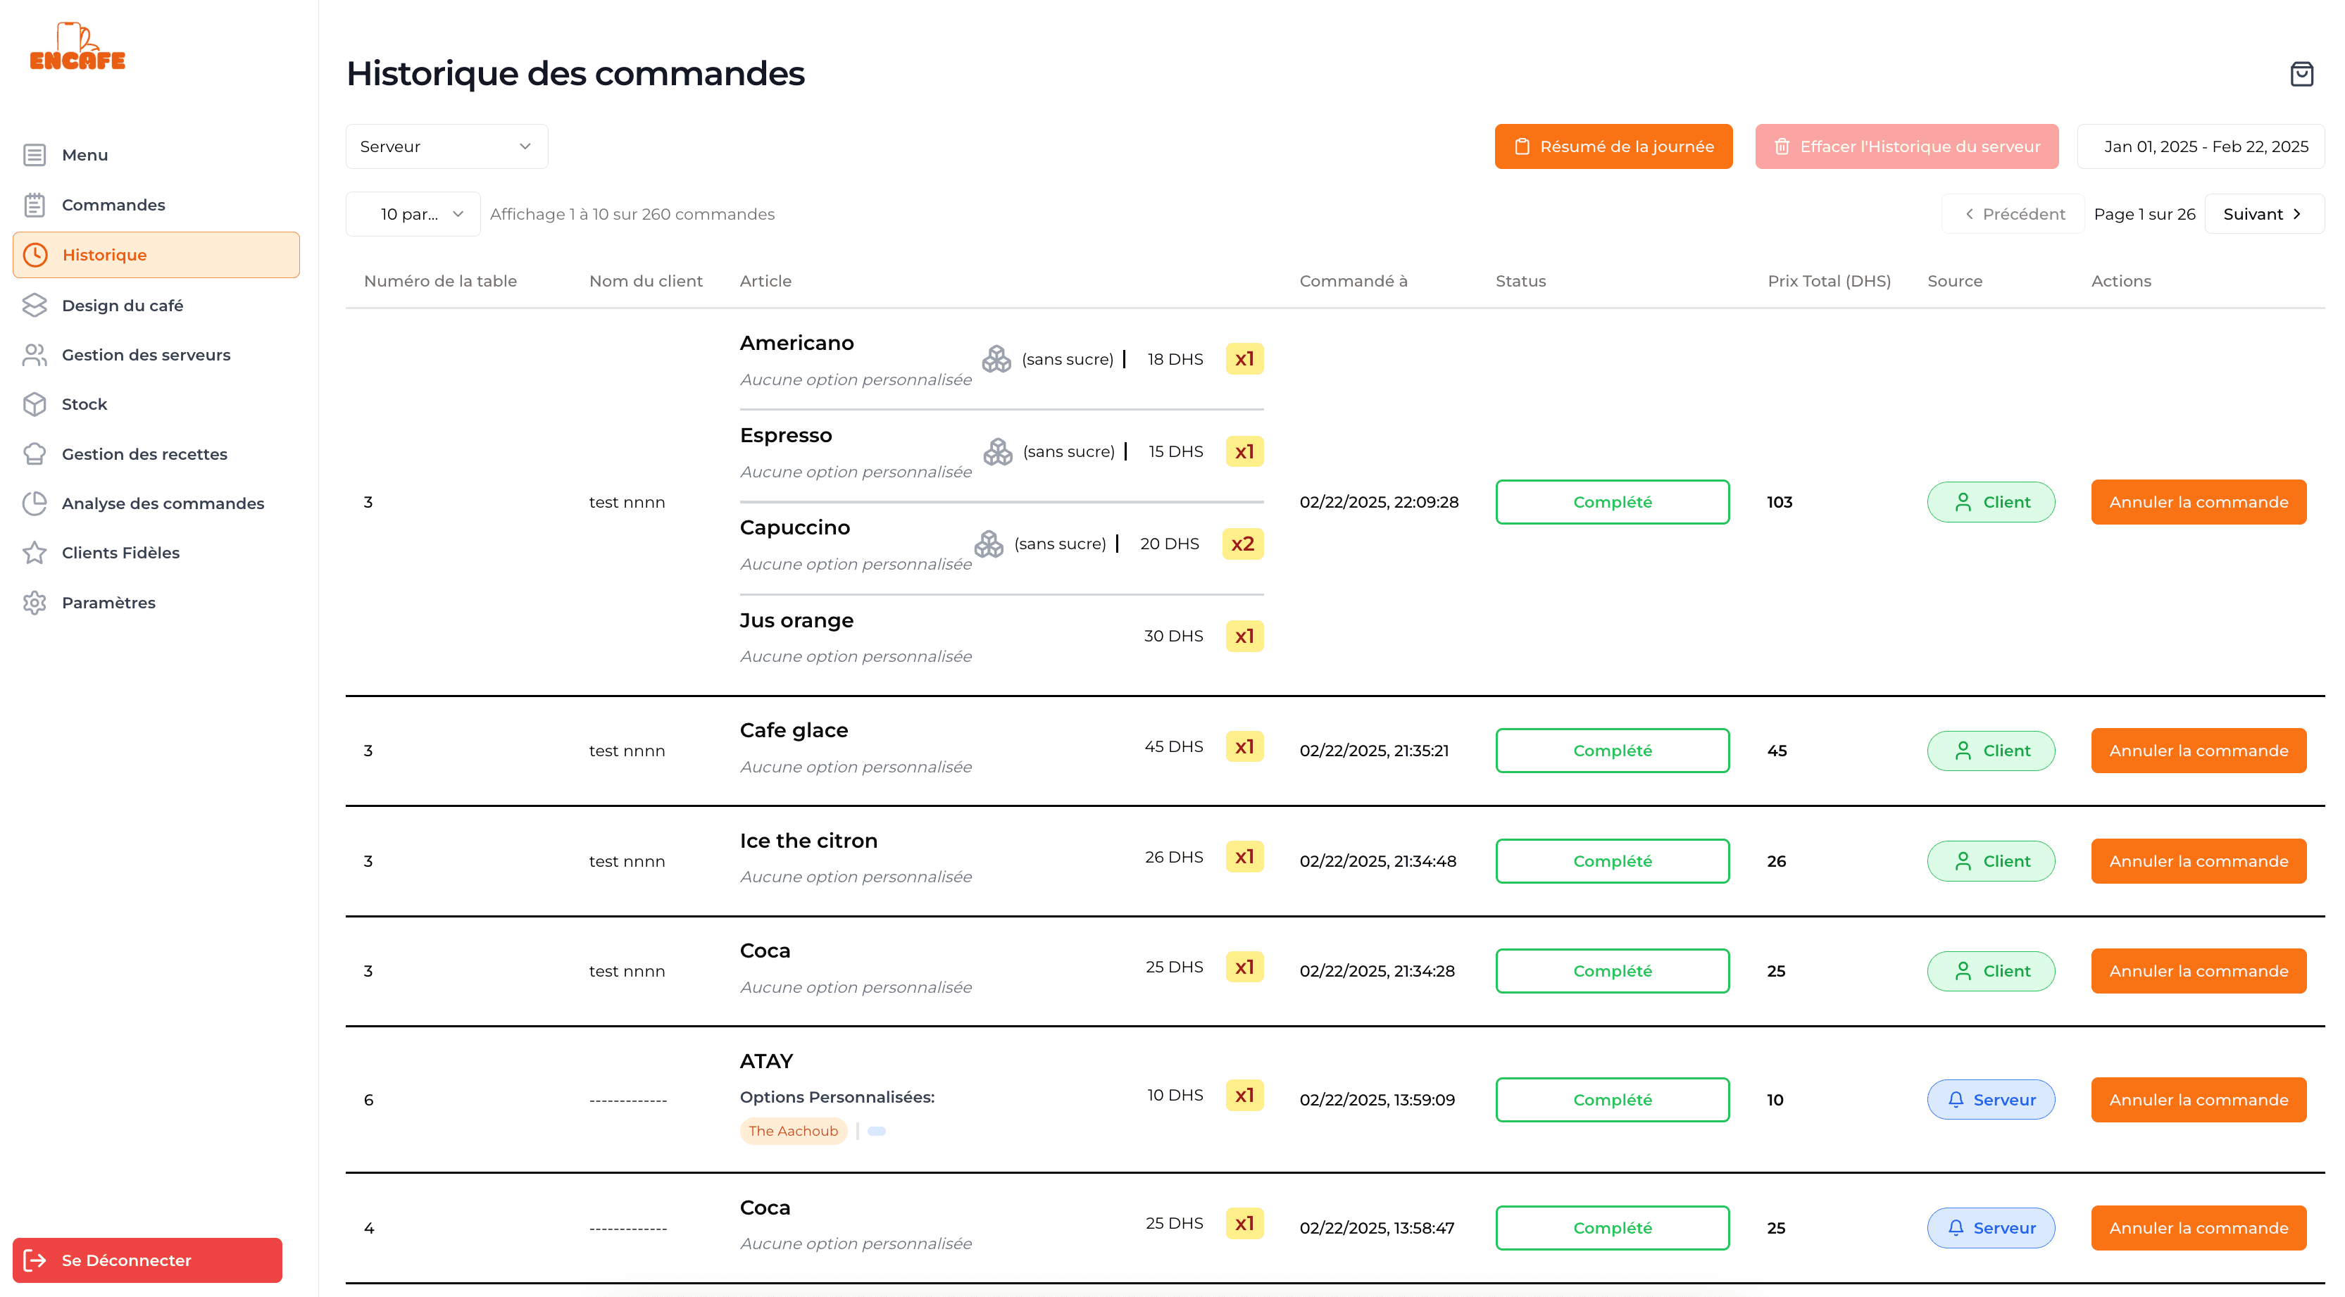Click the Historique clock icon
Screen dimensions: 2345x1297
point(35,255)
